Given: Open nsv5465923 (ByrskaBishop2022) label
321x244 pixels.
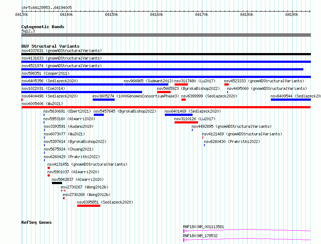Looking at the screenshot, I should click(x=188, y=88).
